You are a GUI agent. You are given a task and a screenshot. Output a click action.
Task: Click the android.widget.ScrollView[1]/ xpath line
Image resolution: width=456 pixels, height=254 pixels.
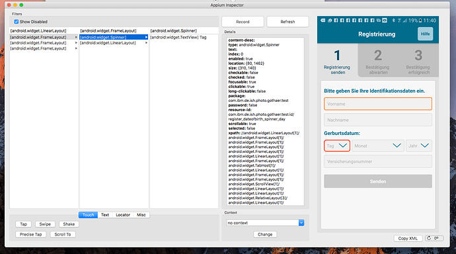point(254,184)
